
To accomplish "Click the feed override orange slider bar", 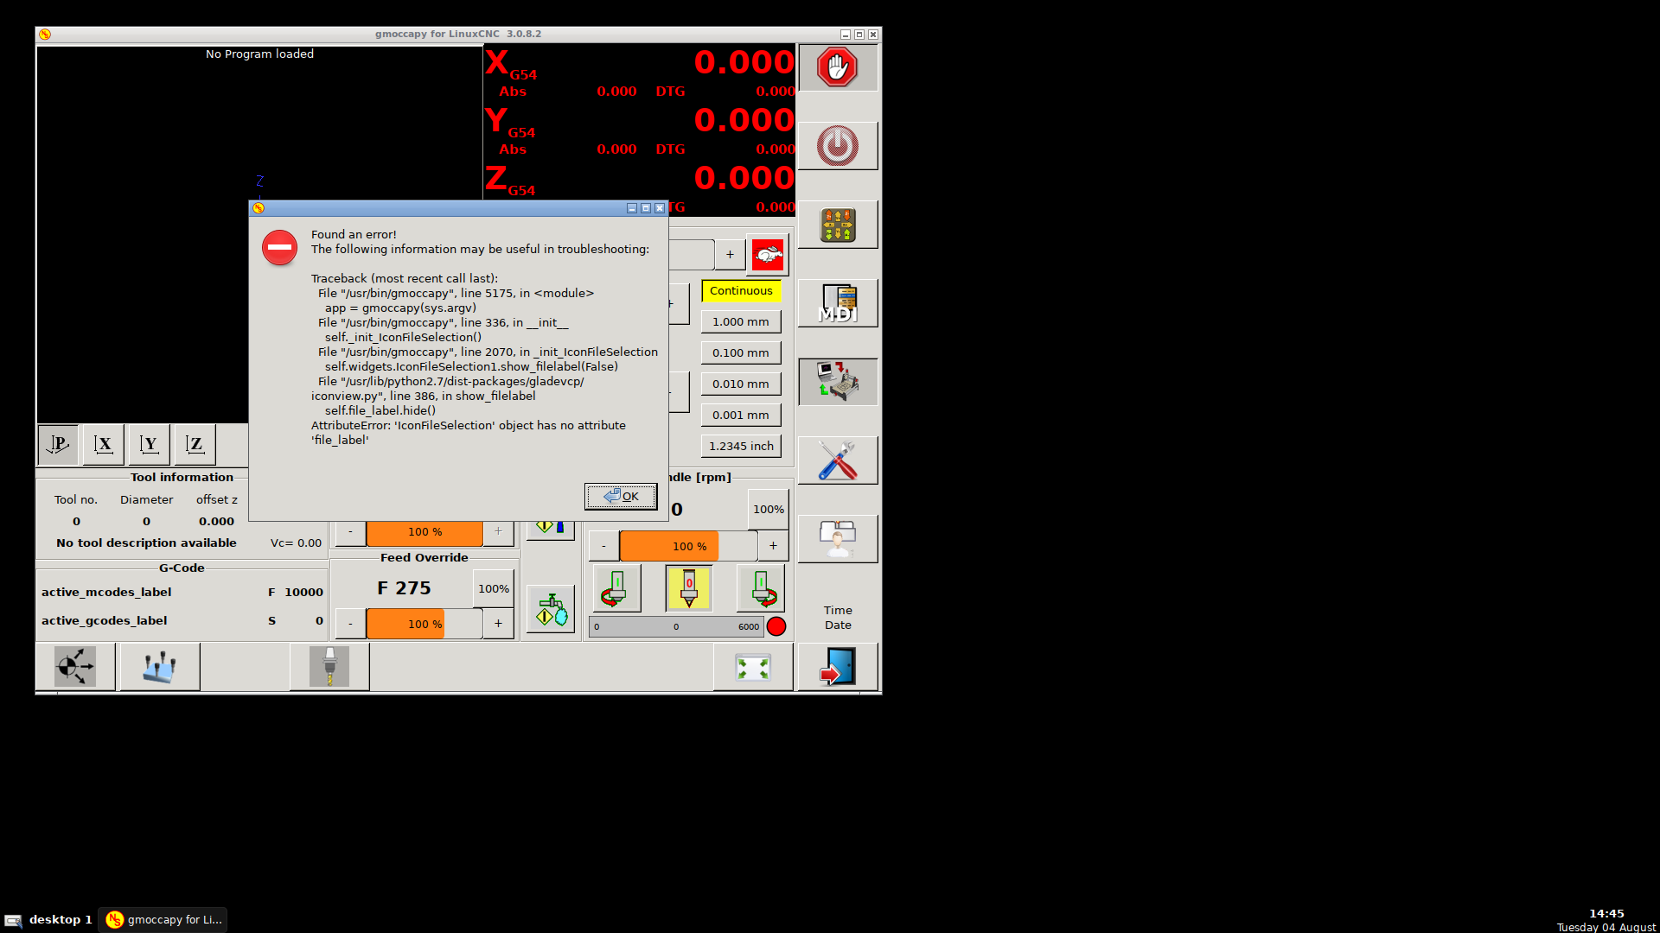I will [425, 624].
